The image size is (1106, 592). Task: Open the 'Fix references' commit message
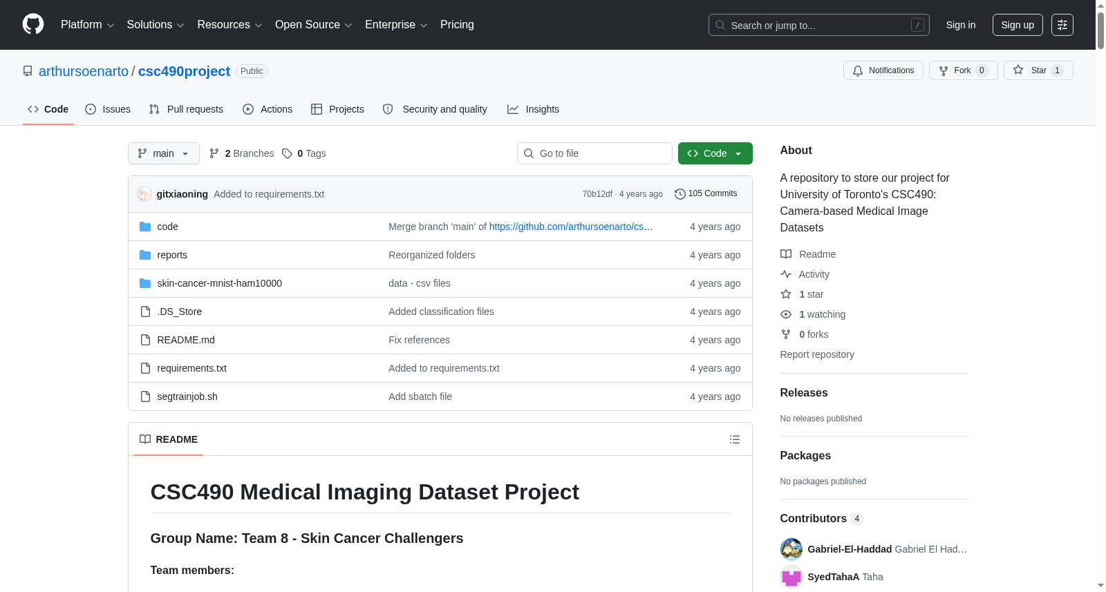[x=419, y=340]
